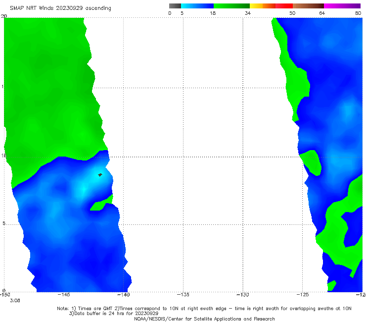Click the longitude label '-135'
This screenshot has width=366, height=322.
183,295
